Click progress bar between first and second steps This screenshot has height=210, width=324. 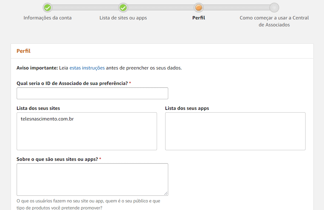click(x=85, y=8)
